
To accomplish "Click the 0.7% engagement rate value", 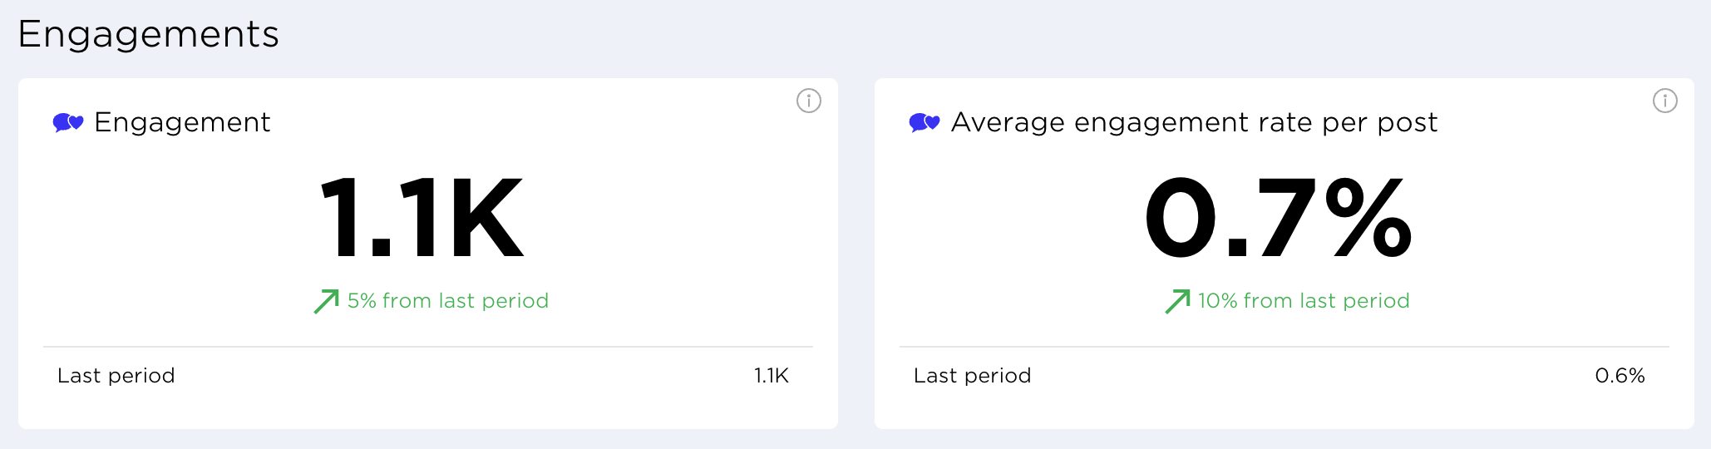I will click(1278, 218).
